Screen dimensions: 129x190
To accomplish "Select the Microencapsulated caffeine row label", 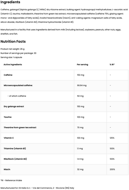I will (18, 85).
